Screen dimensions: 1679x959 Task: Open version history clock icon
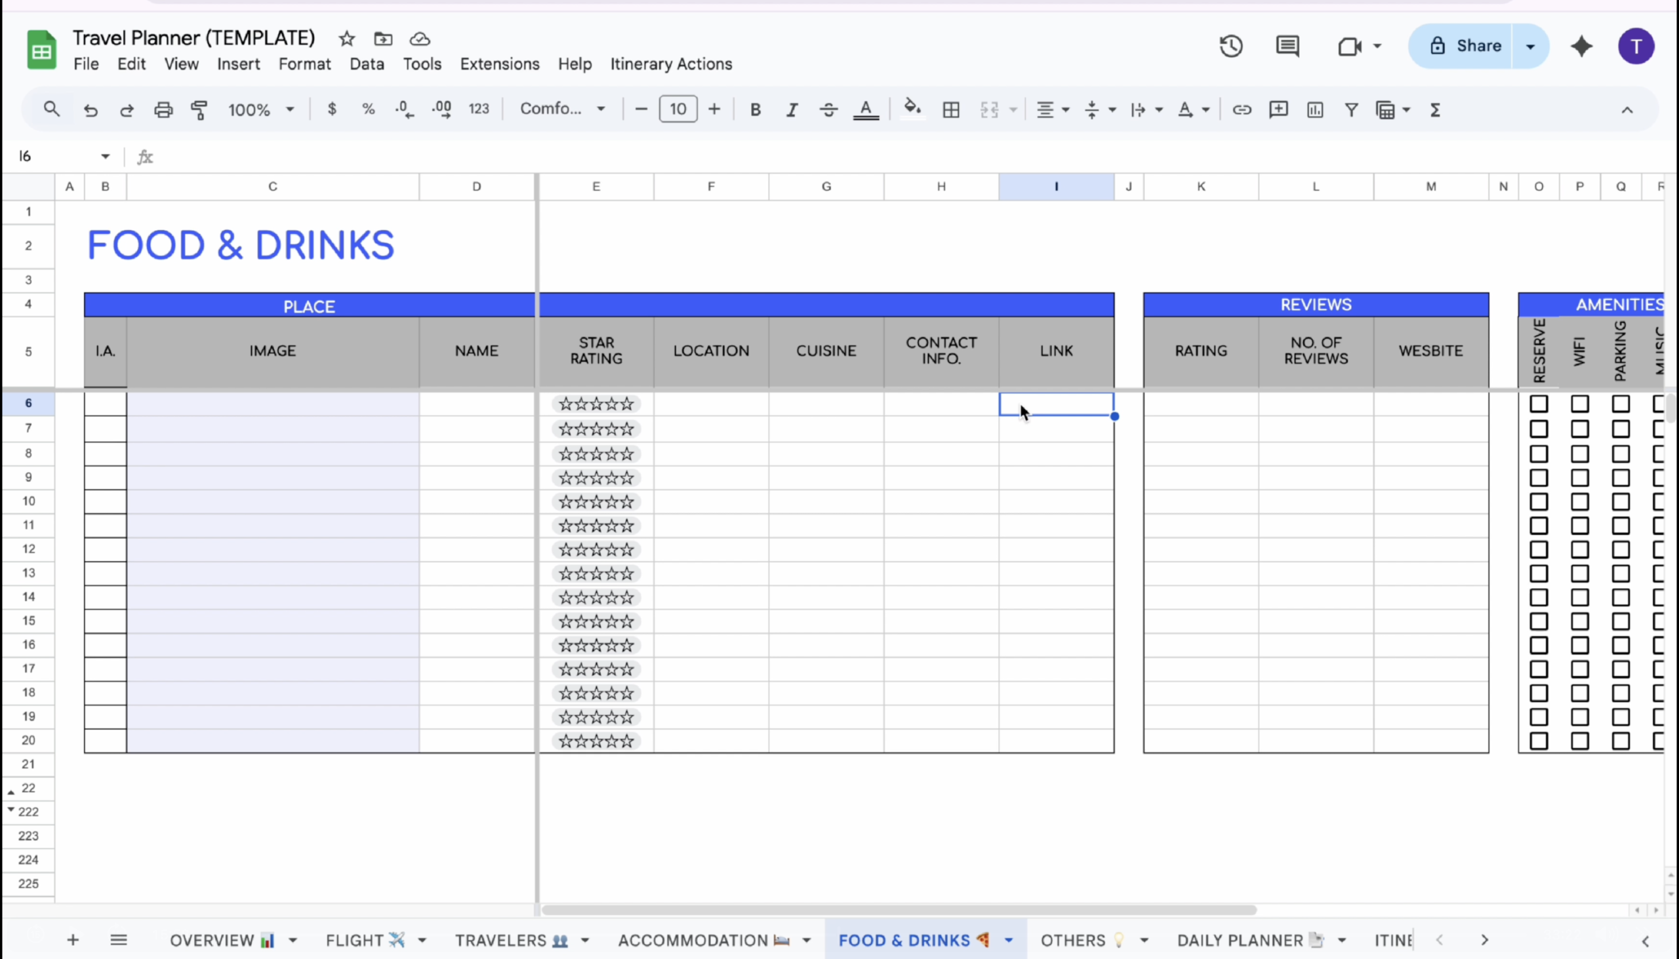tap(1230, 46)
